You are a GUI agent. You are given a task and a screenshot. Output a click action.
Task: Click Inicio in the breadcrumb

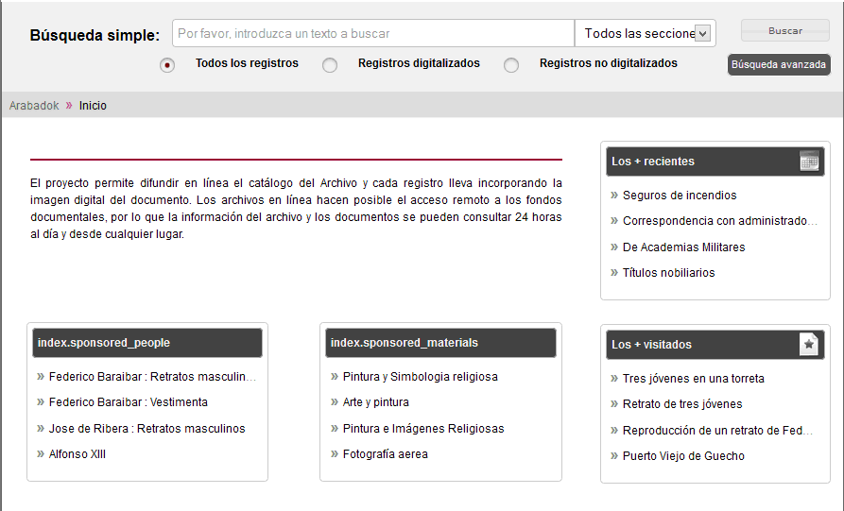click(93, 106)
